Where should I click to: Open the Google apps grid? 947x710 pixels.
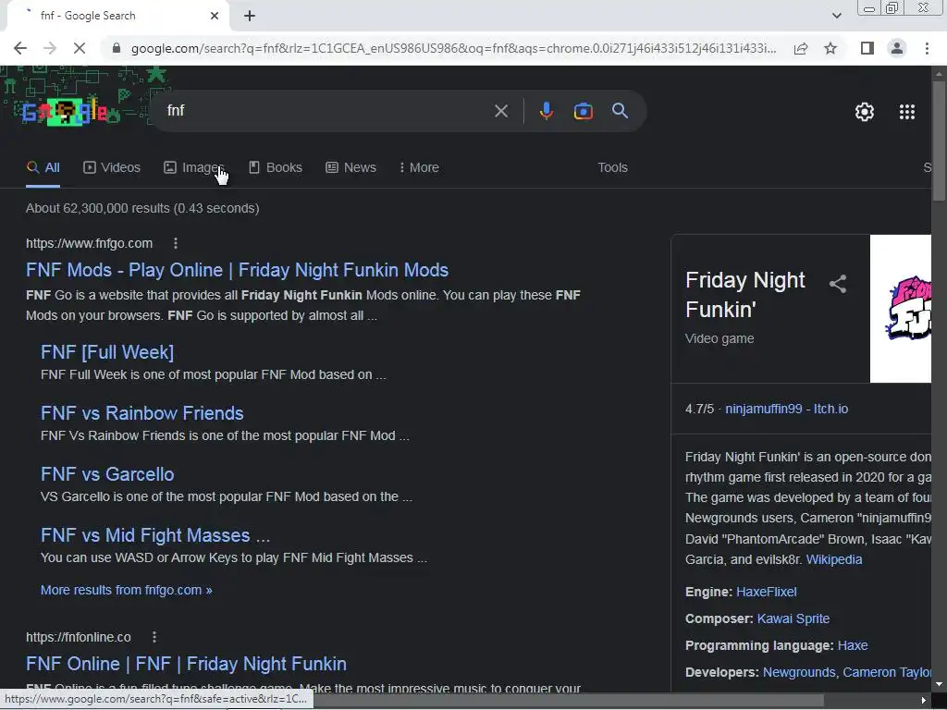906,112
